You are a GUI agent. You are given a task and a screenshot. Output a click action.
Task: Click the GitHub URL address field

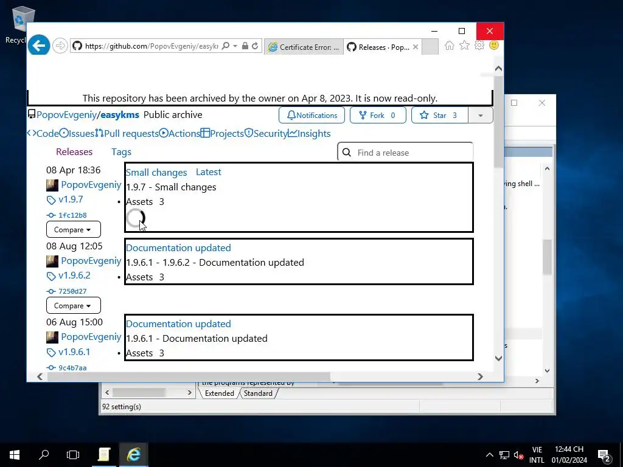pos(151,46)
